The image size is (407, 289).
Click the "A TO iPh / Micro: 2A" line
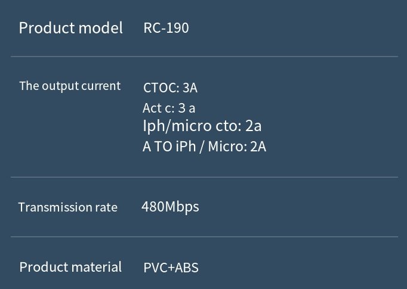204,147
